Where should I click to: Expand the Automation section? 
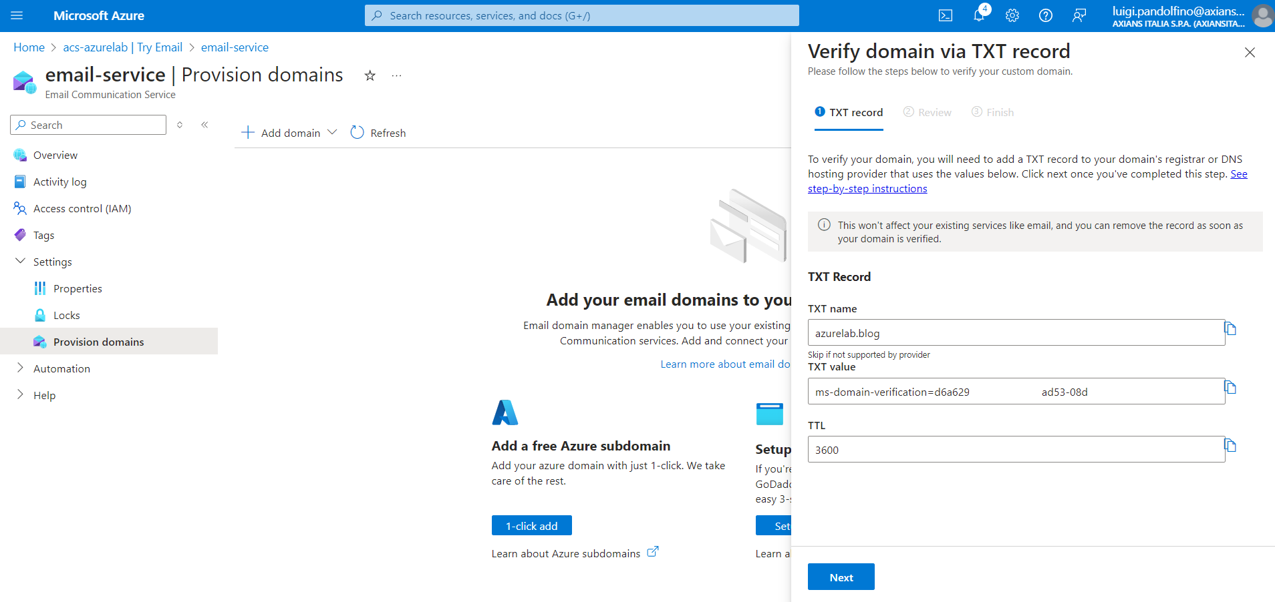[x=20, y=368]
